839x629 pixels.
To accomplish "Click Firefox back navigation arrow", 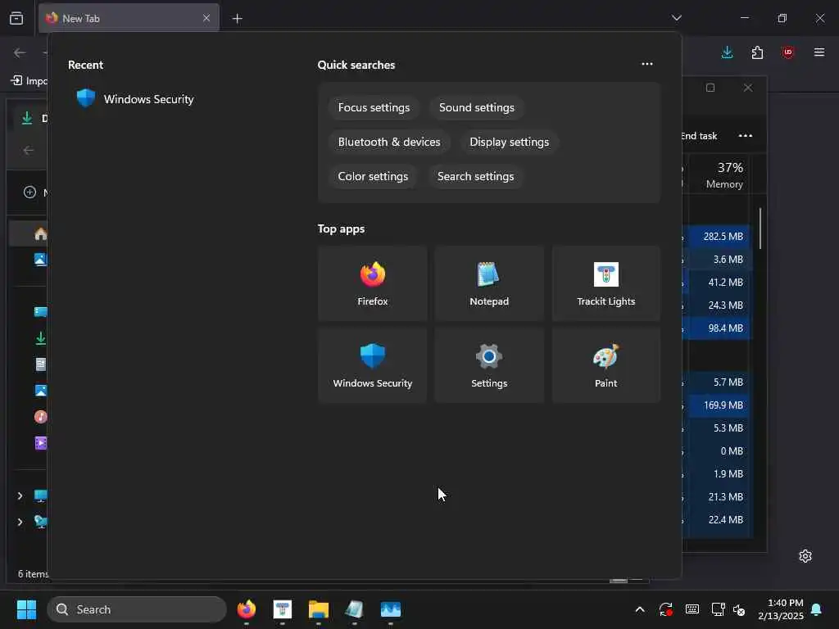I will coord(20,52).
